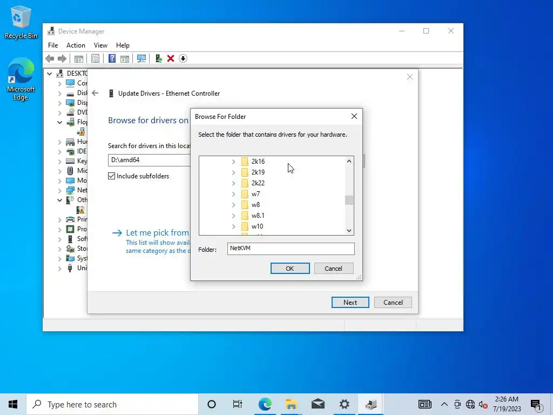553x415 pixels.
Task: Click the D:\amd64 driver location field
Action: [150, 160]
